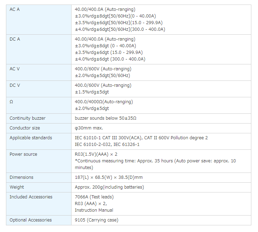
Task: Click the AC A row label
Action: [x=15, y=9]
